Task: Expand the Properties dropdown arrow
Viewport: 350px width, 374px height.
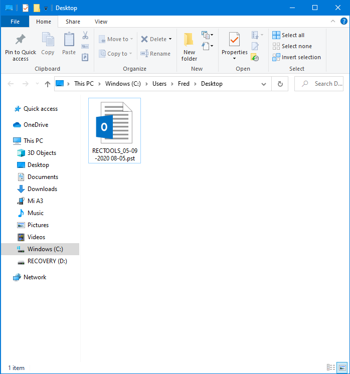Action: 234,59
